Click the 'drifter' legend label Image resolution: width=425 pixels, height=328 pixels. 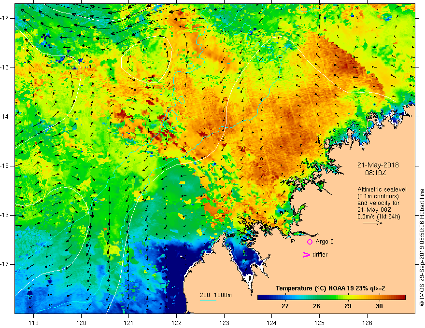[x=320, y=255]
